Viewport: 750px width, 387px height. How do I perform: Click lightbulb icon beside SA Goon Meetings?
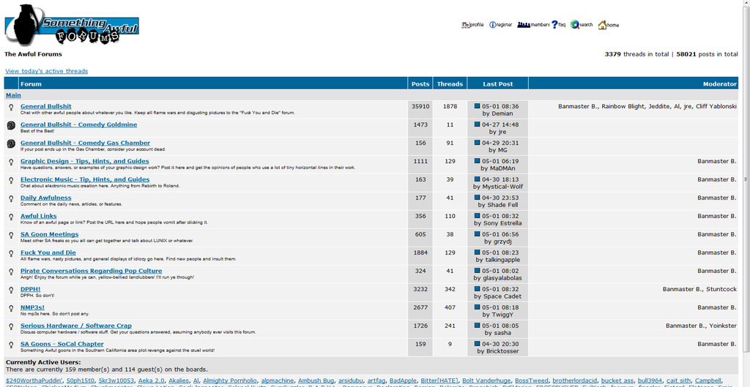click(x=11, y=235)
